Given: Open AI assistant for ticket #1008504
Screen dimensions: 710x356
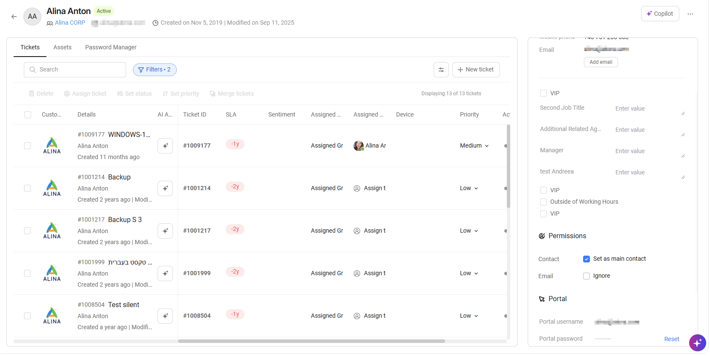Looking at the screenshot, I should pos(165,316).
